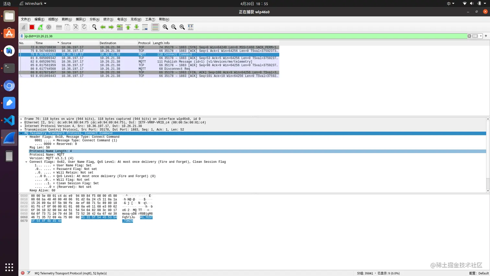
Task: Open display filter history dropdown
Action: point(481,36)
